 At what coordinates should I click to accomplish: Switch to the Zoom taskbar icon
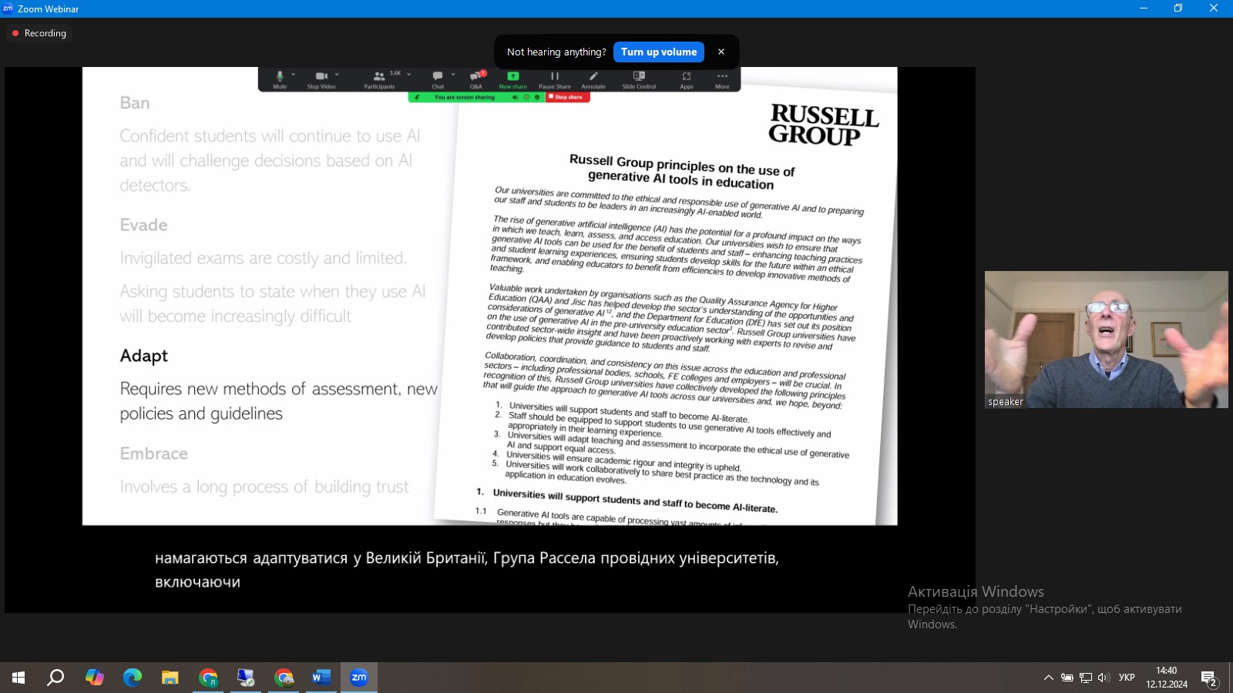click(x=359, y=678)
